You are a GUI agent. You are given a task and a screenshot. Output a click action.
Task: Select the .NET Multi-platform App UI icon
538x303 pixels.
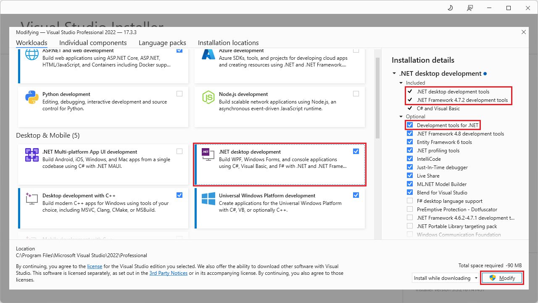(32, 154)
